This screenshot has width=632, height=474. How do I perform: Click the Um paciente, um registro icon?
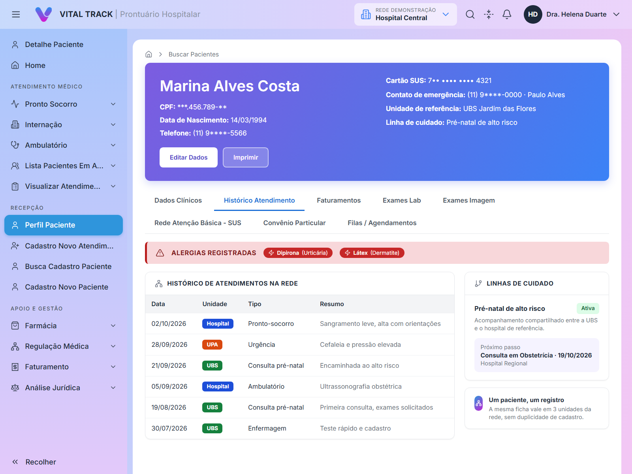coord(478,403)
